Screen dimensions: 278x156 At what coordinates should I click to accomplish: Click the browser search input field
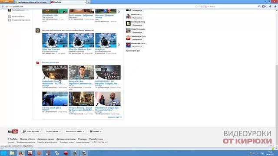click(x=233, y=6)
